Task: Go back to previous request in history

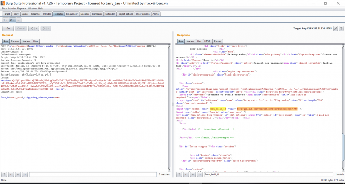Action: pos(32,28)
